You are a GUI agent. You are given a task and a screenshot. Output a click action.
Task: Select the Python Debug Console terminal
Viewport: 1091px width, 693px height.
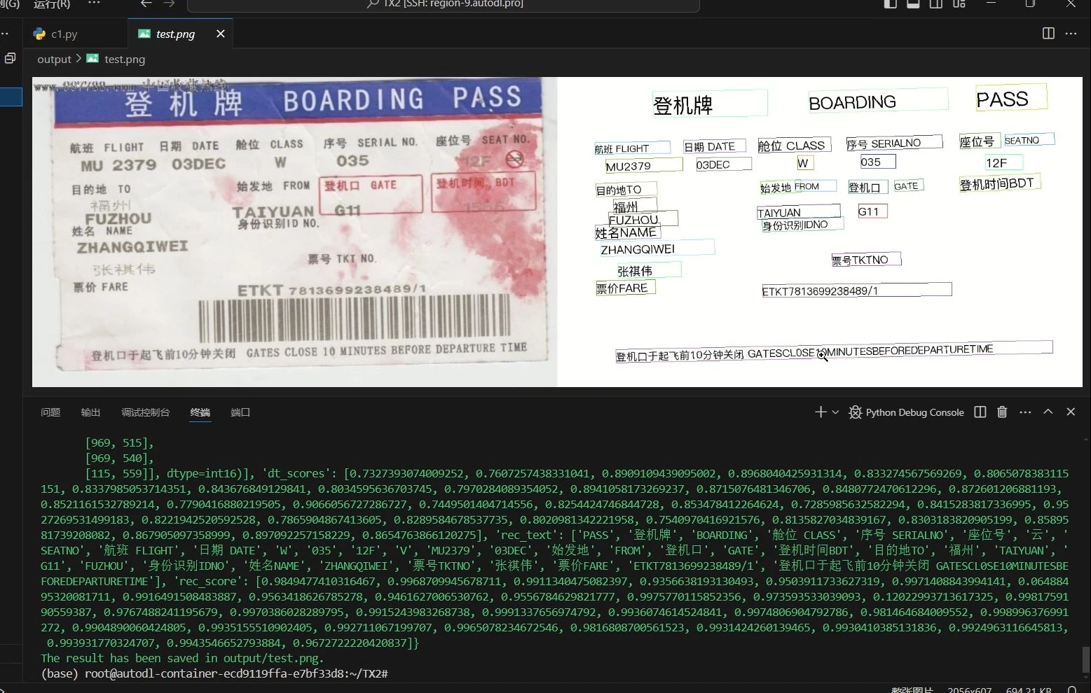(906, 412)
